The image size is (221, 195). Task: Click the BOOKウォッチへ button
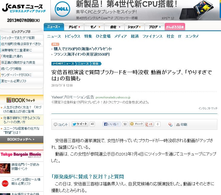click(x=21, y=139)
